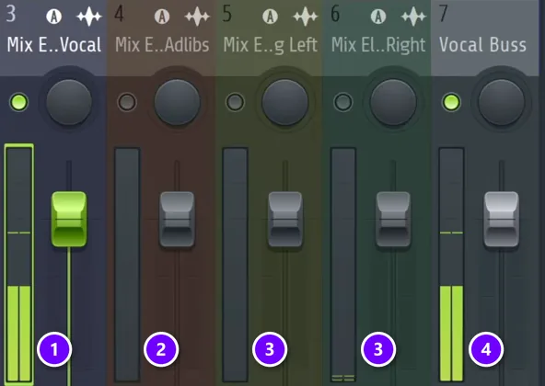Click track number 7 in mixer header
This screenshot has height=386, width=545.
(x=443, y=14)
